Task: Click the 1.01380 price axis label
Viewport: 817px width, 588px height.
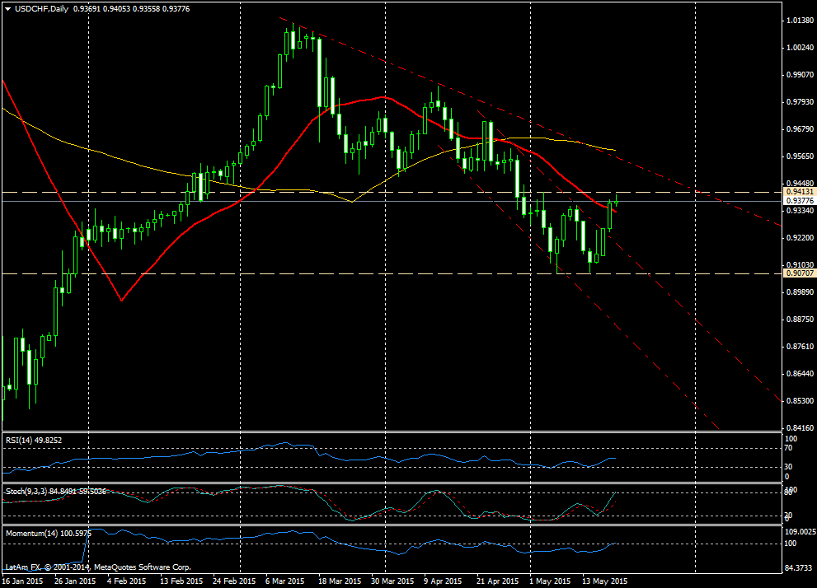Action: point(798,20)
